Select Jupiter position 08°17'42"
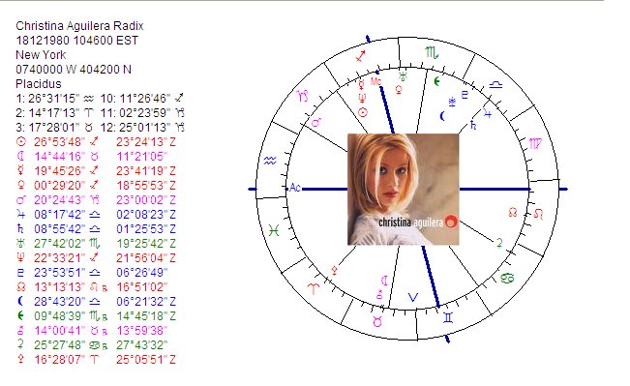 click(59, 214)
